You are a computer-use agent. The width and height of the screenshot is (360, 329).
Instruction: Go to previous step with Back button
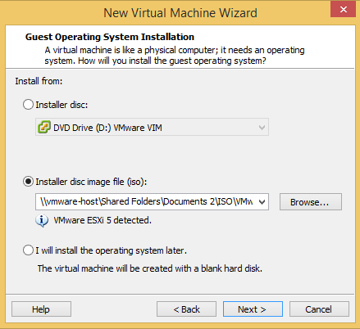coord(186,309)
